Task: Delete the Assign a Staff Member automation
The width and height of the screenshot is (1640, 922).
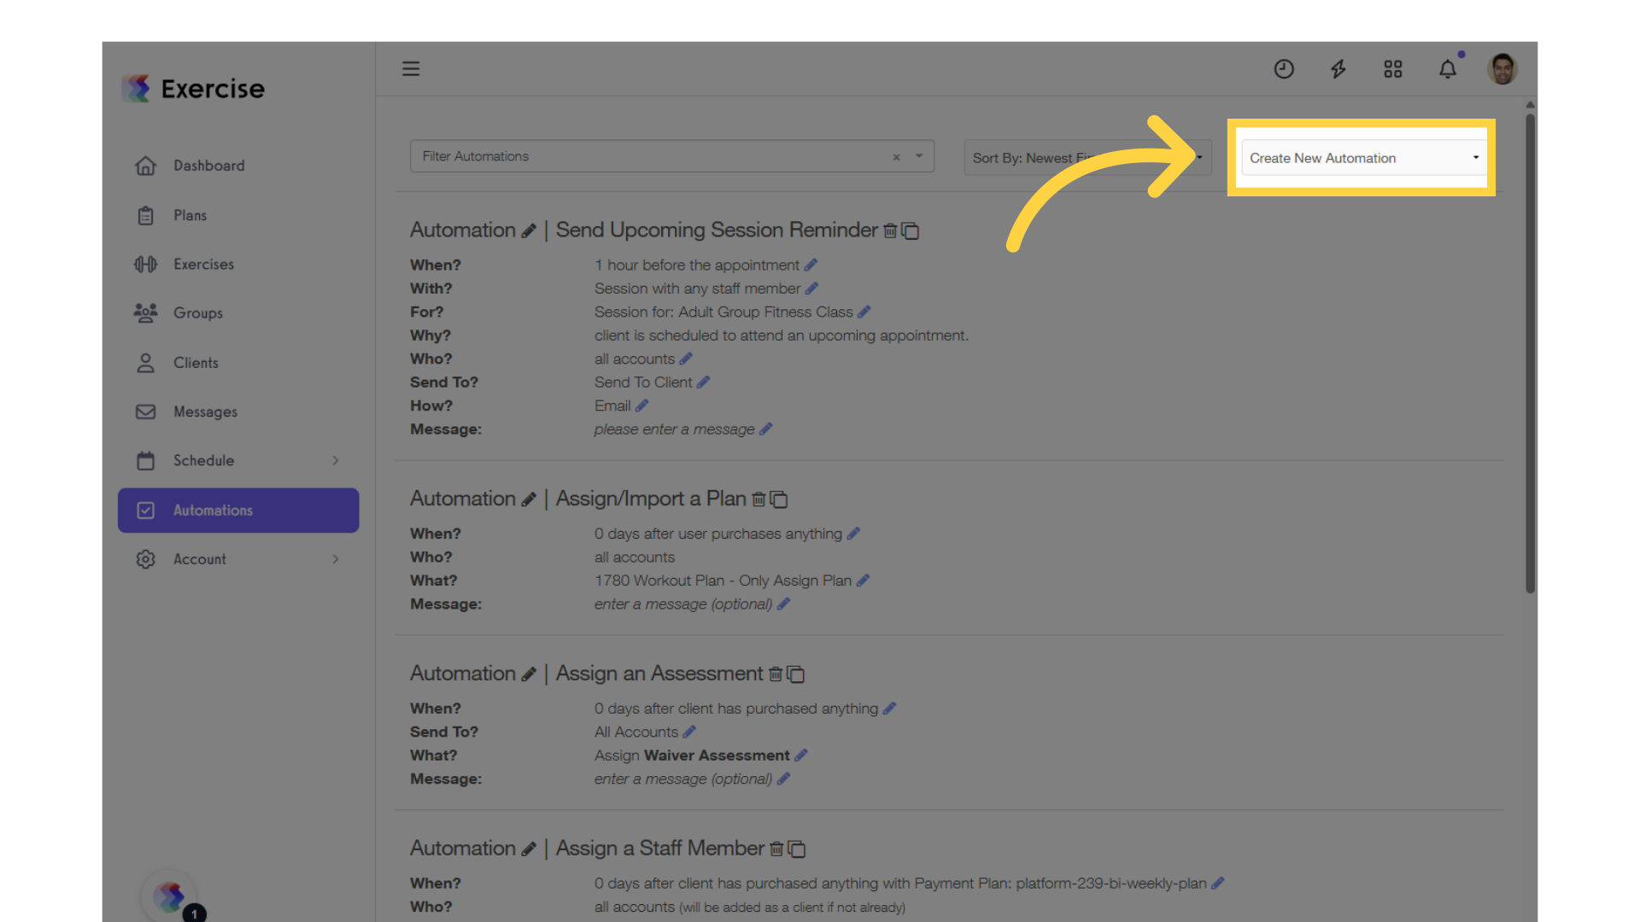Action: pos(776,849)
